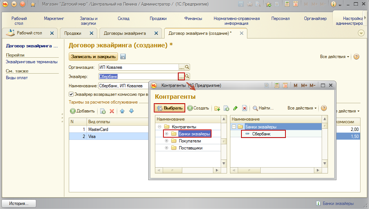The height and width of the screenshot is (209, 369).
Task: Open Маркетинг section in main menu
Action: (x=54, y=18)
